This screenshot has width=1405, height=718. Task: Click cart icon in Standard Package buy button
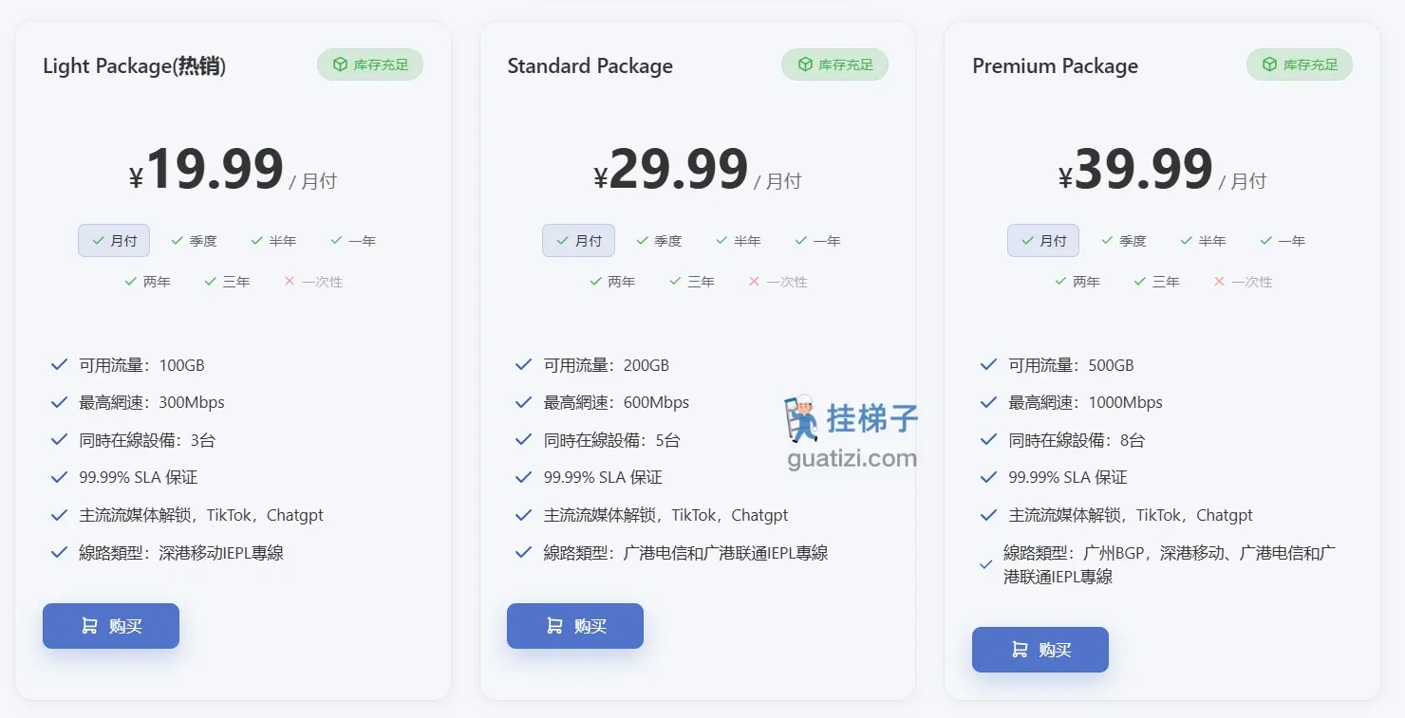[x=554, y=626]
